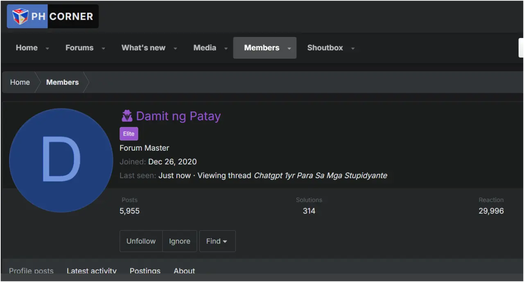Click the joined date Dec 26, 2020
Viewport: 524px width, 282px height.
click(172, 162)
